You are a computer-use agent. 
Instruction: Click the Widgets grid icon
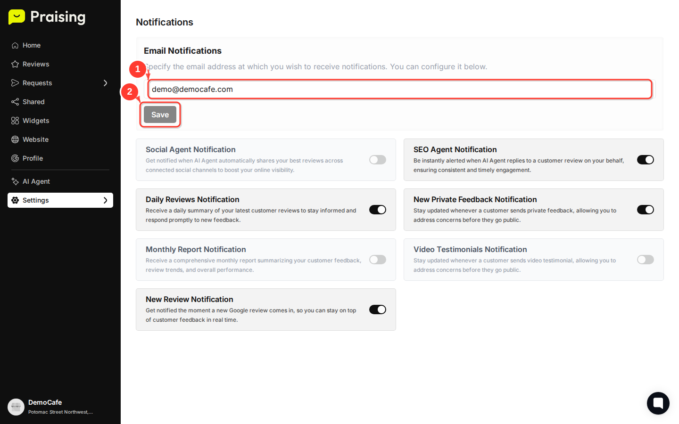coord(15,121)
